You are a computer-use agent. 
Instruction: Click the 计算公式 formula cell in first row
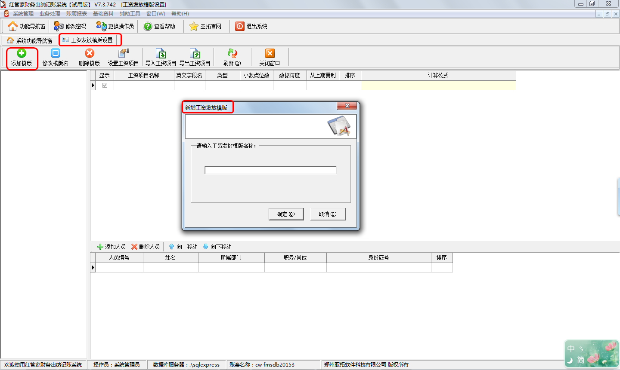tap(438, 86)
